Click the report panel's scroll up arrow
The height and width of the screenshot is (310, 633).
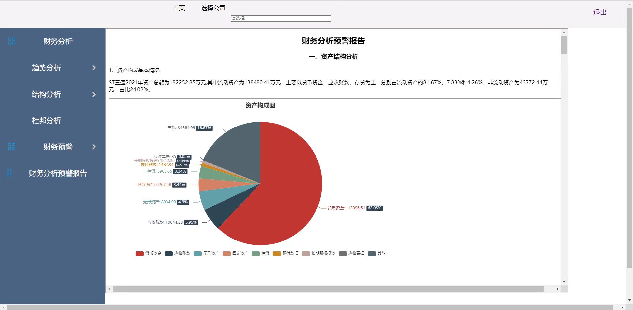[x=564, y=33]
